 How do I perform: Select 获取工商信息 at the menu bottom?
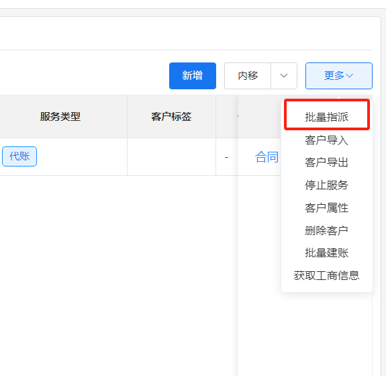coord(327,275)
